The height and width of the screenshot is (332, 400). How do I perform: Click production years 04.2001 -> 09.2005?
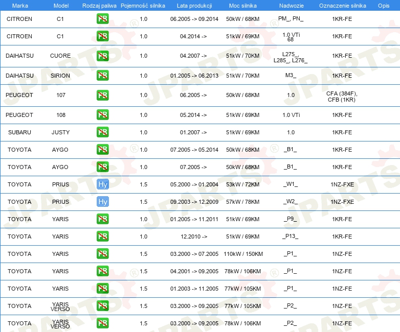pos(194,271)
